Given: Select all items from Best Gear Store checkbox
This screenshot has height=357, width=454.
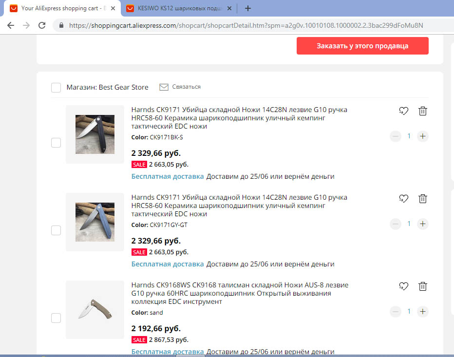Looking at the screenshot, I should click(56, 88).
